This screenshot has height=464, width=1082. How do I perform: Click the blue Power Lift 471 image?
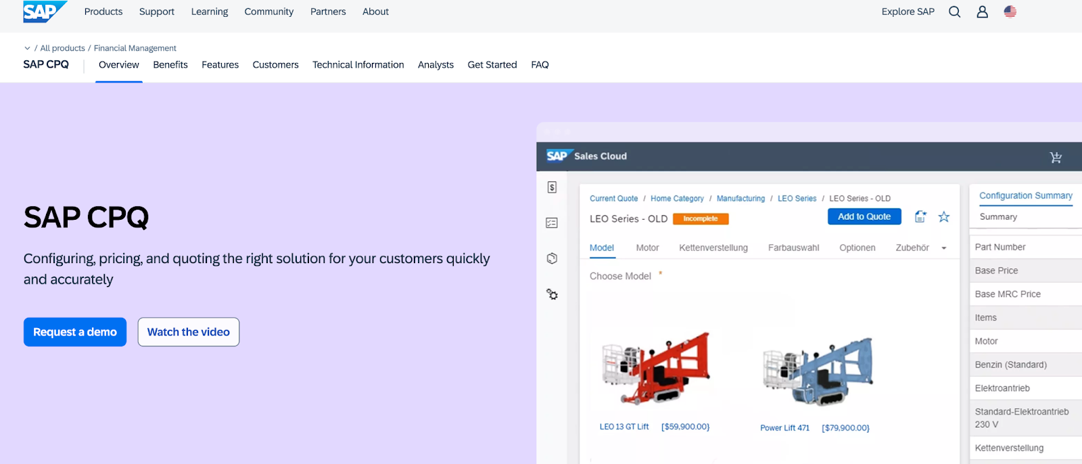point(818,372)
